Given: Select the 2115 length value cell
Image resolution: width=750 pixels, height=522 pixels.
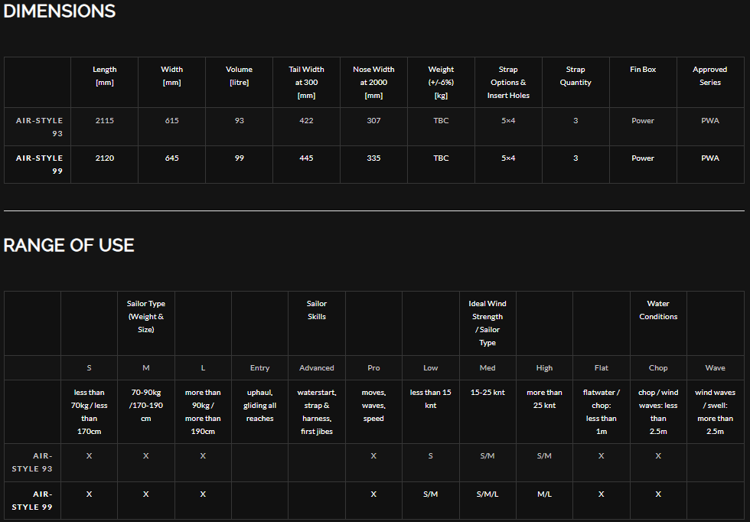Looking at the screenshot, I should (x=105, y=121).
